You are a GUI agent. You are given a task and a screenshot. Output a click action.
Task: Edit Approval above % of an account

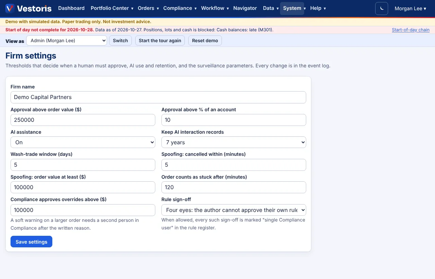coord(234,120)
